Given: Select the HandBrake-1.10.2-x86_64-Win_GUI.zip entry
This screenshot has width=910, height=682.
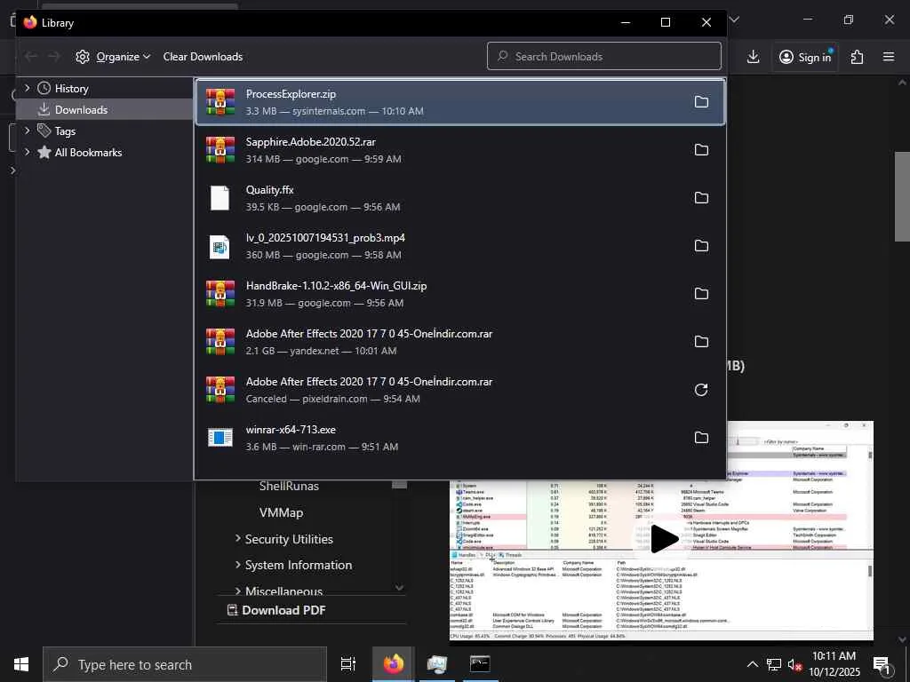Looking at the screenshot, I should point(459,294).
